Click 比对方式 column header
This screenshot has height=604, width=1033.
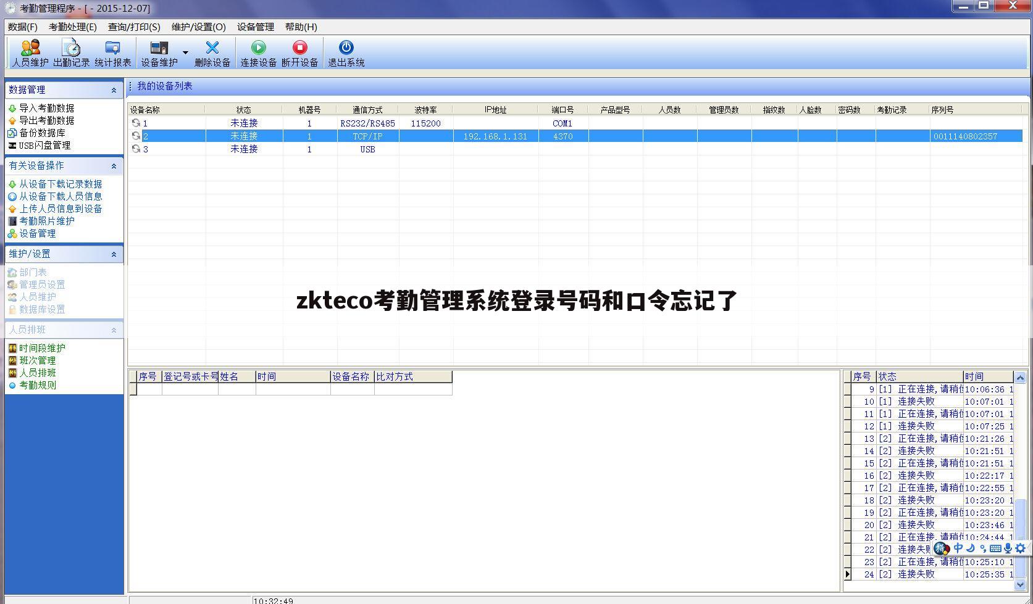[413, 376]
